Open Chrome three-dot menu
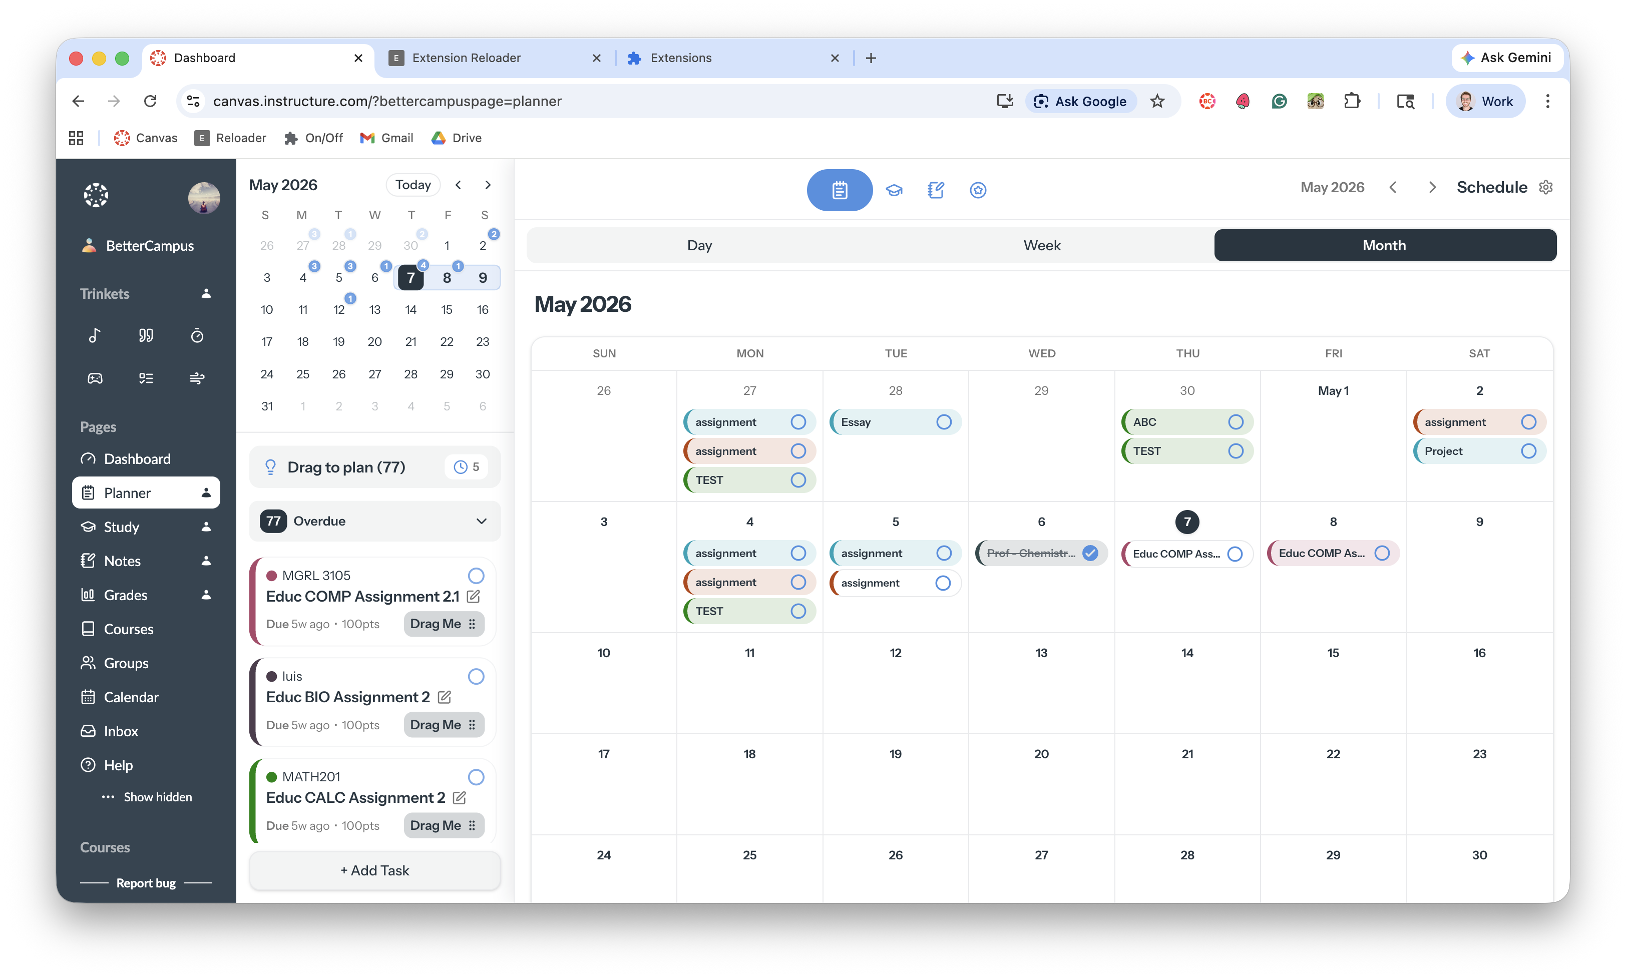The image size is (1626, 977). (1548, 102)
